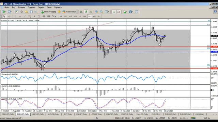Open the Profiles toolbar icon

click(9, 12)
